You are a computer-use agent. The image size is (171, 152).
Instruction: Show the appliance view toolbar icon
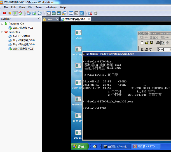coord(76,13)
